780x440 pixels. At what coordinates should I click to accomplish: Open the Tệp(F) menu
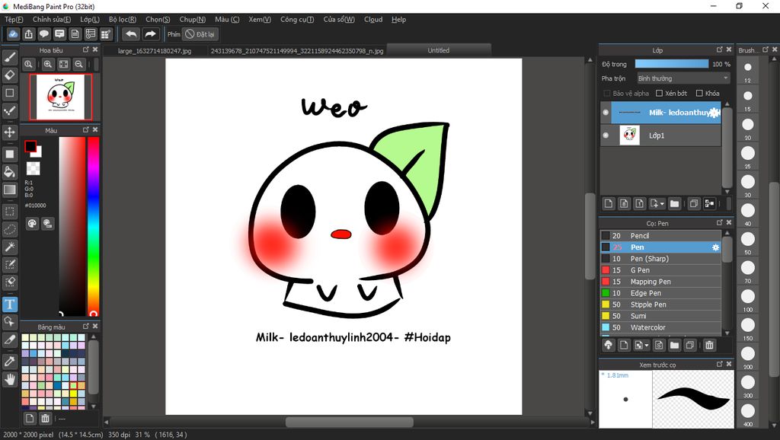click(x=14, y=19)
